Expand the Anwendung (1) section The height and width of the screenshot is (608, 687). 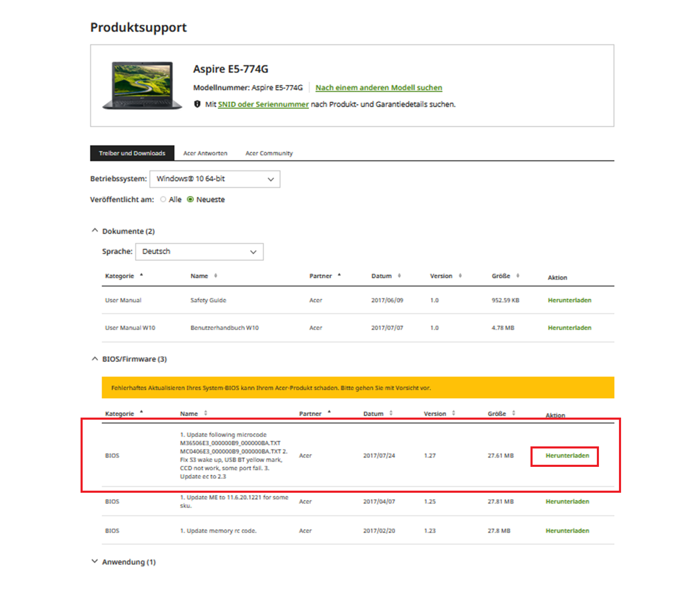[x=95, y=561]
